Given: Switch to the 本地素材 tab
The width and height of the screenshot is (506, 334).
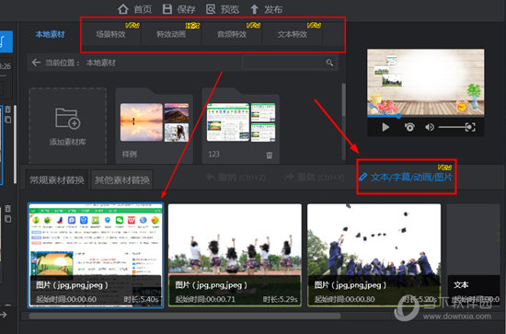Looking at the screenshot, I should (50, 34).
